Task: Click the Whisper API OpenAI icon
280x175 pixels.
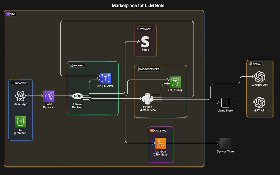Action: pos(260,77)
